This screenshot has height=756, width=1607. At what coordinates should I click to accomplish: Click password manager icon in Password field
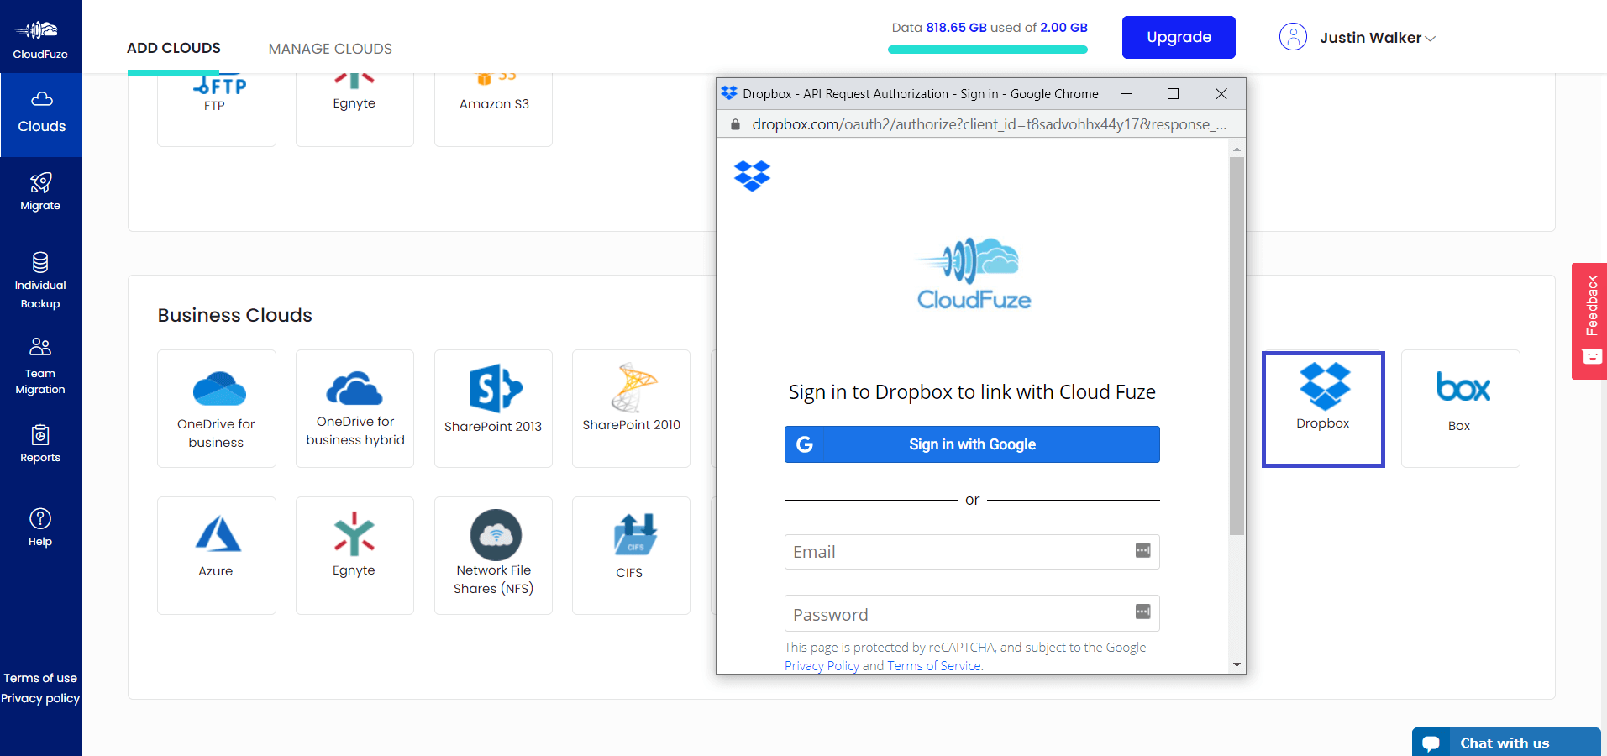click(x=1142, y=612)
